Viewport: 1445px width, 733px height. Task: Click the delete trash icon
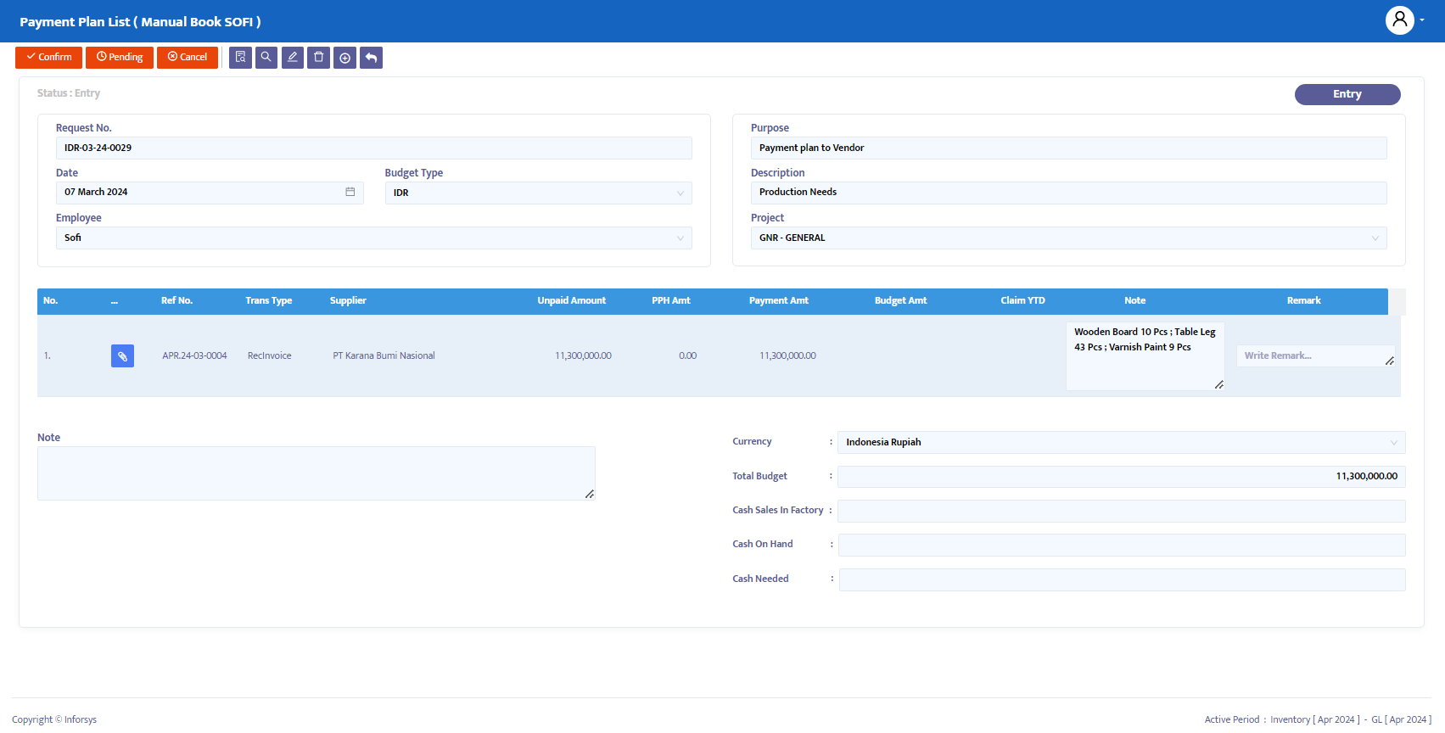tap(319, 57)
